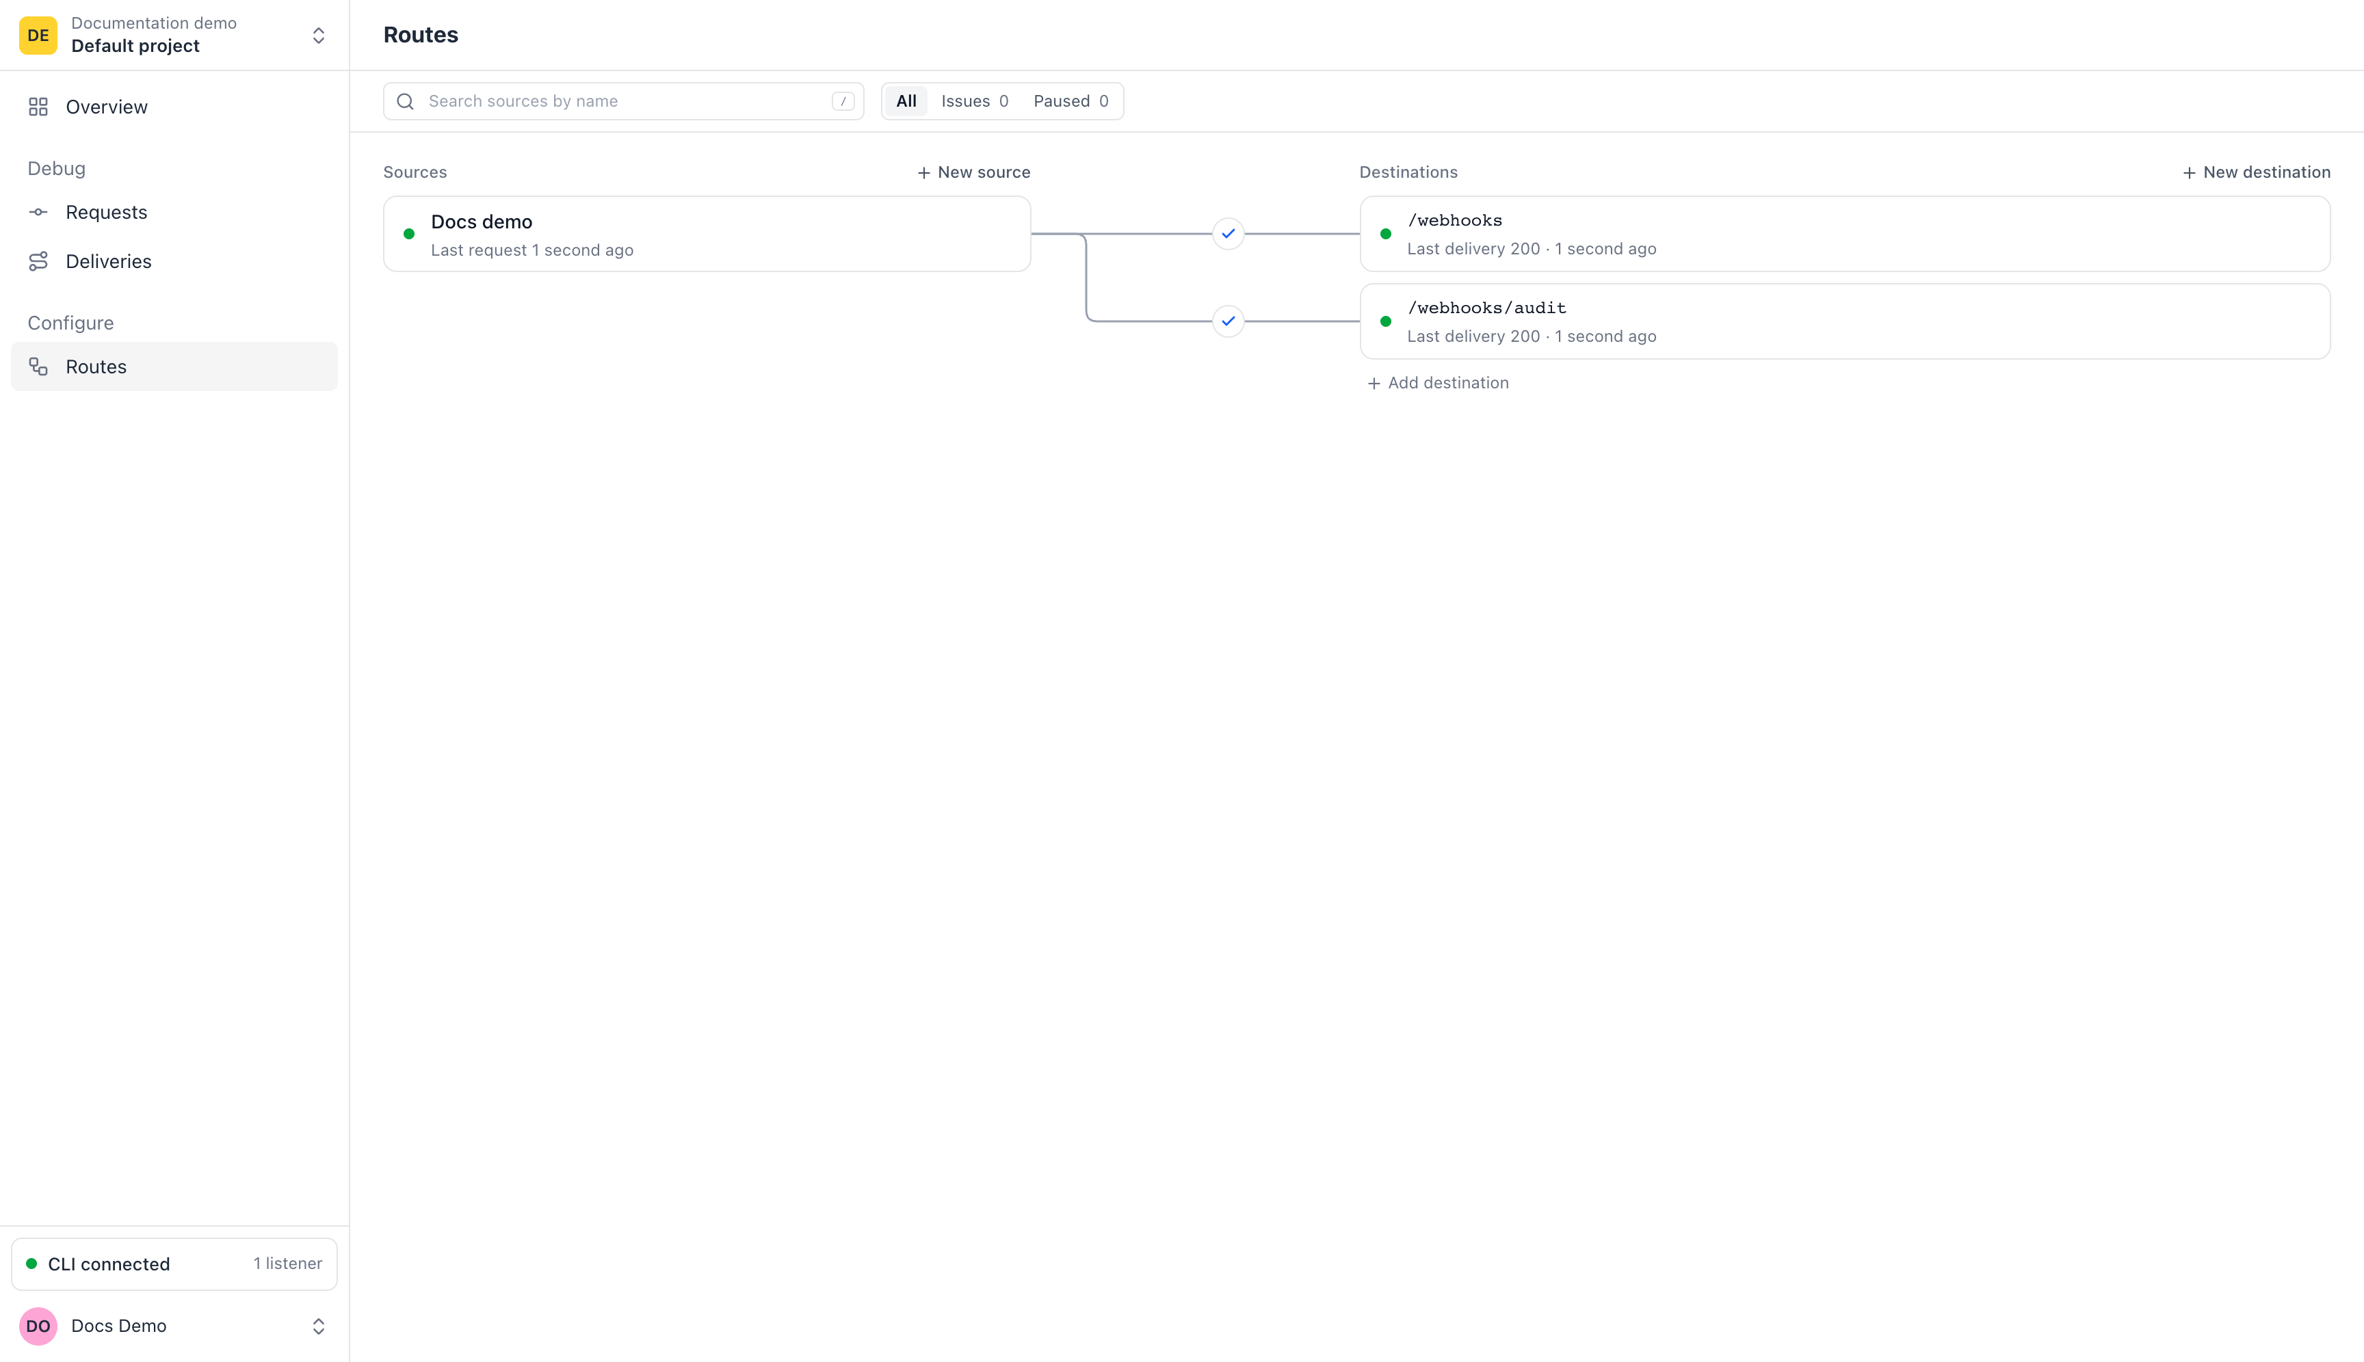Click the slash shortcut hint in search

(x=843, y=101)
